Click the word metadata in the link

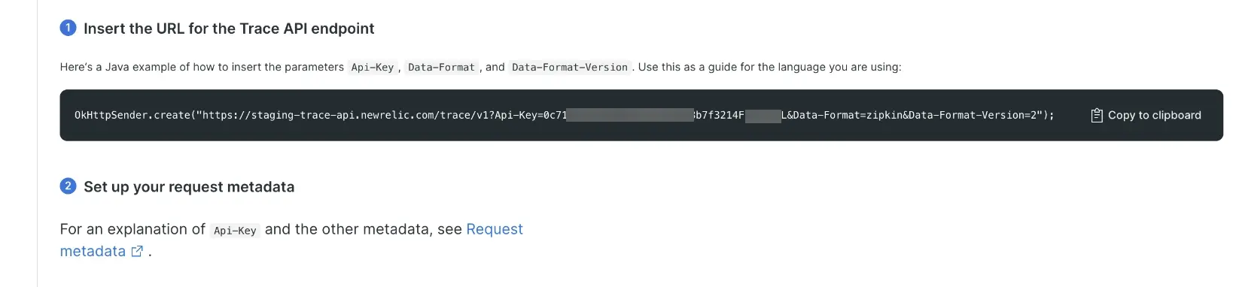click(93, 252)
